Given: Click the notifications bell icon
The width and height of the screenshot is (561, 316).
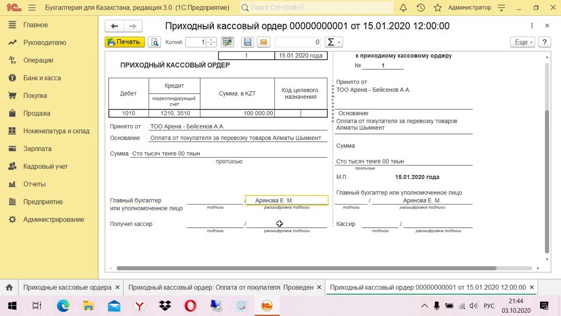Looking at the screenshot, I should pyautogui.click(x=403, y=7).
